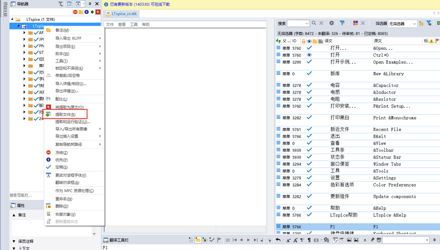
Task: Click the yellow note icon in navigator toolbar
Action: [x=81, y=12]
